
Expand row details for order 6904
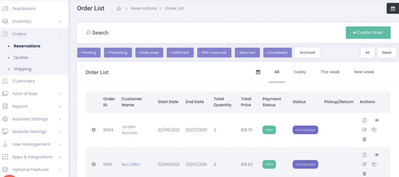coord(94,130)
